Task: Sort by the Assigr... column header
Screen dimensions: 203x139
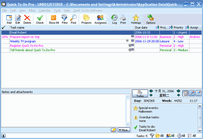Action: click(x=196, y=28)
